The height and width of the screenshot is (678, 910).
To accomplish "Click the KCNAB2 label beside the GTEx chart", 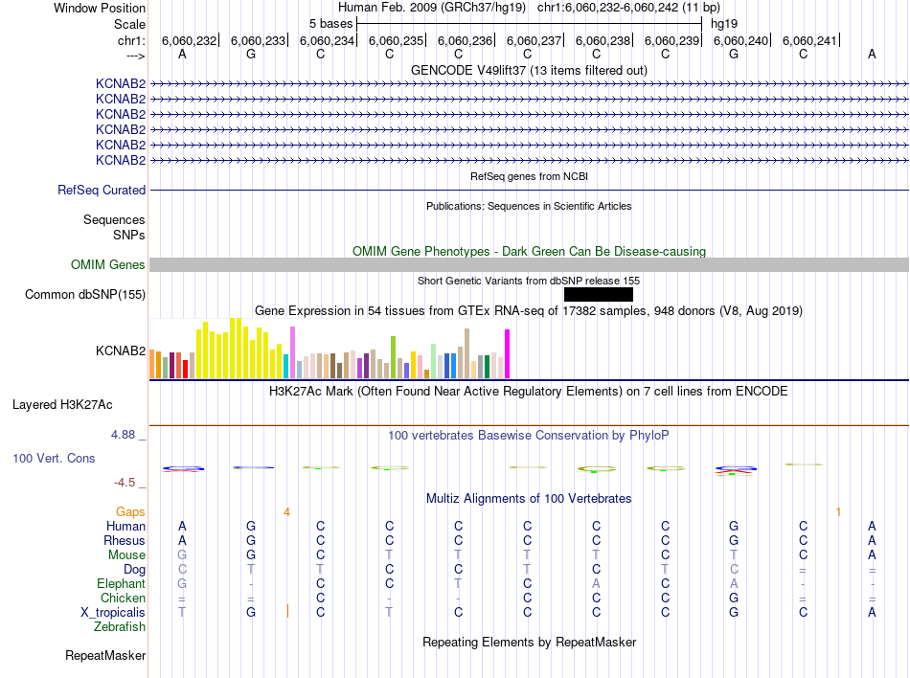I will point(120,350).
